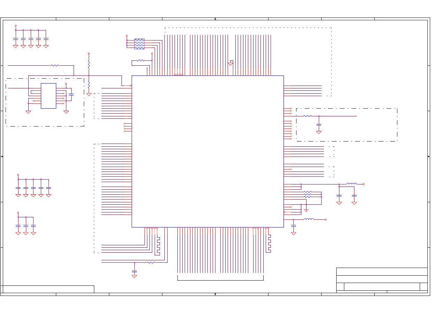The image size is (441, 312).
Task: Click the upper-right inductor near power port
Action: 351,184
